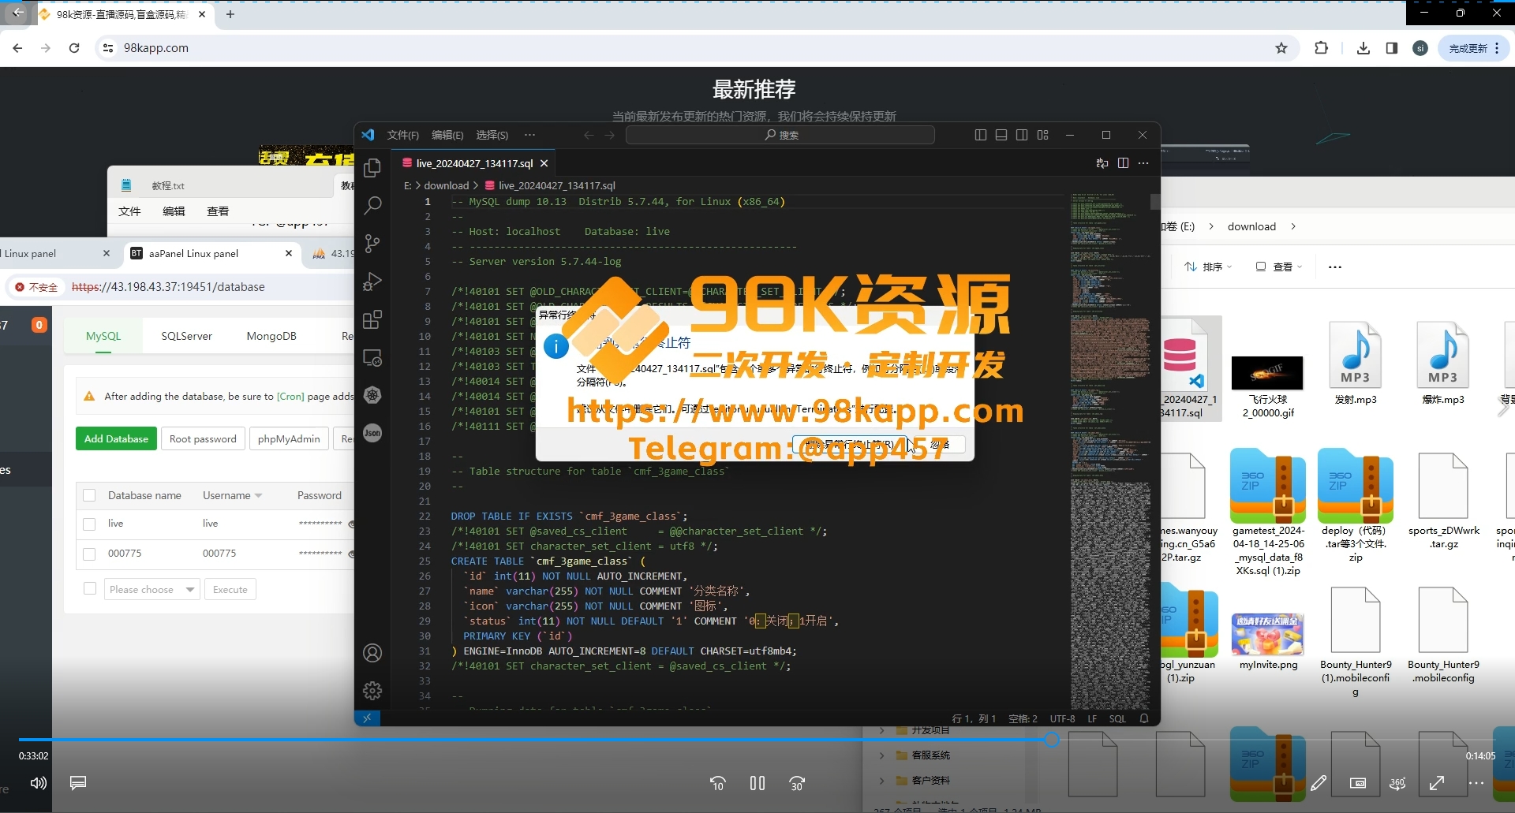Open the Json extension icon in the VS Code sidebar
Screen dimensions: 1515x813
372,433
